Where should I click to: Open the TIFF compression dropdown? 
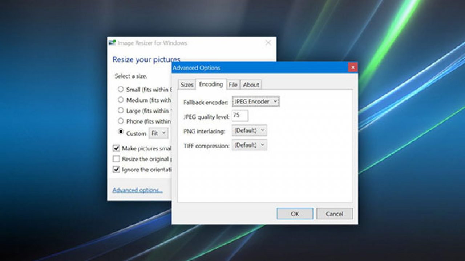click(249, 145)
